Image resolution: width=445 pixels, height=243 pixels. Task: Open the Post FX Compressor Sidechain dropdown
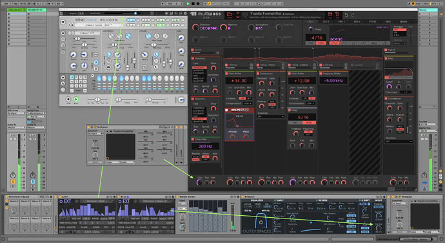tap(398, 142)
